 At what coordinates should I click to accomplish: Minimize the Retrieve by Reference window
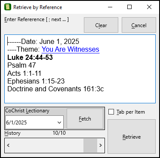coord(110,7)
